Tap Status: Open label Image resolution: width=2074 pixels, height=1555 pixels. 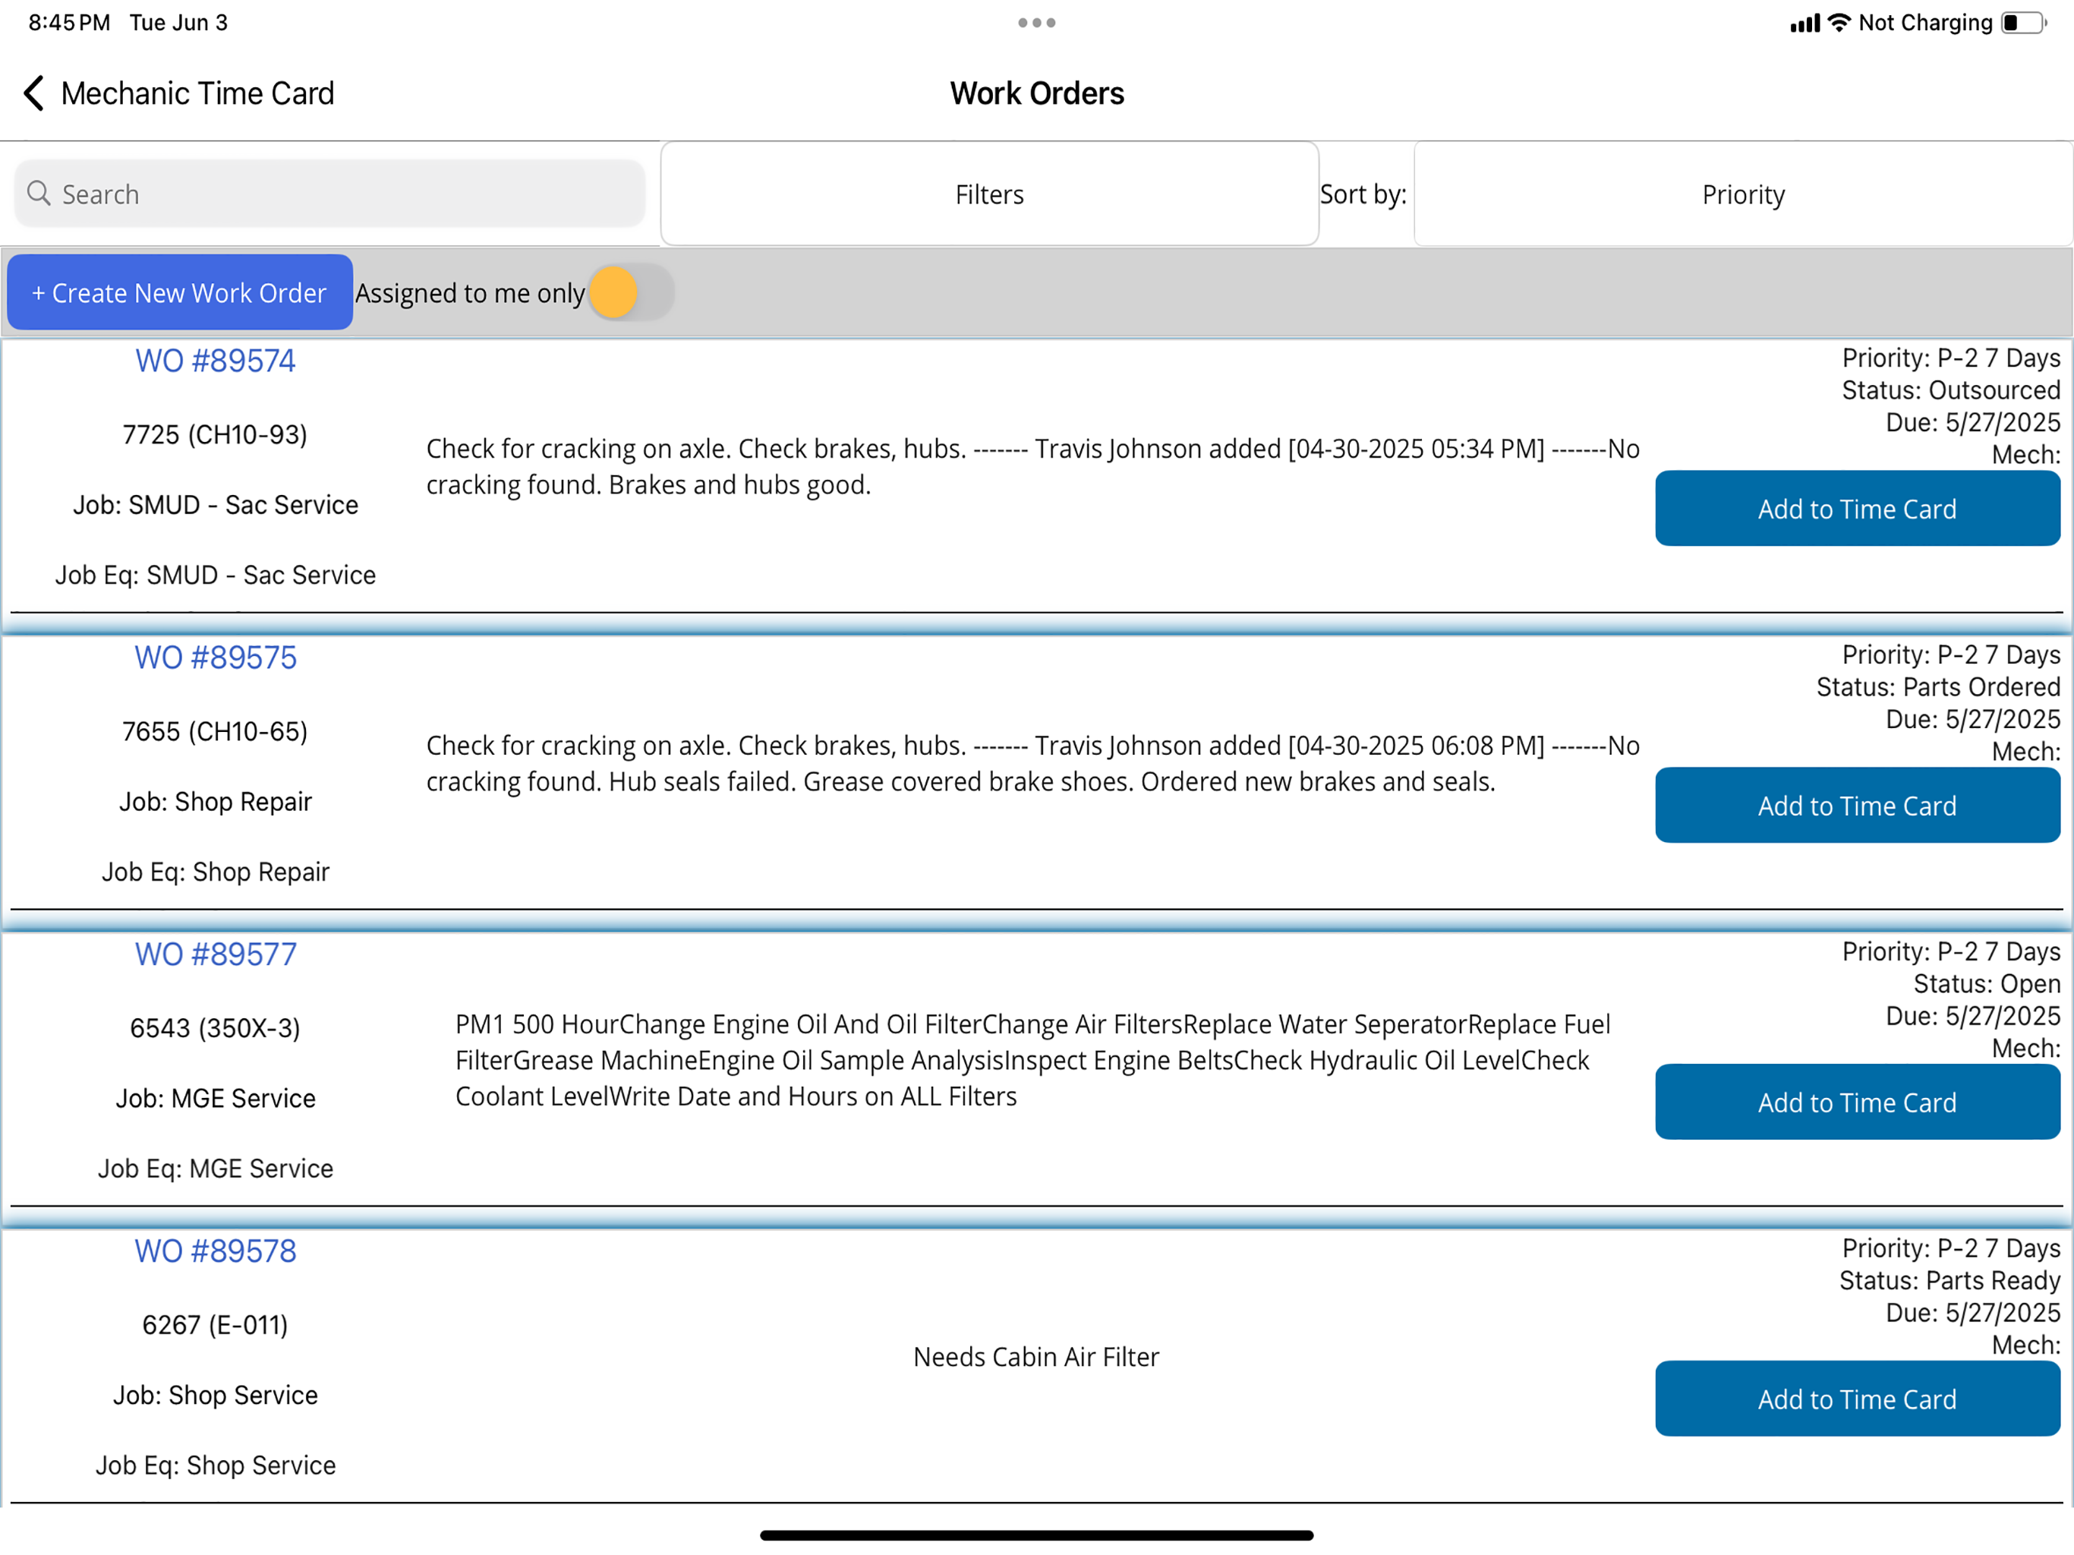[1987, 984]
